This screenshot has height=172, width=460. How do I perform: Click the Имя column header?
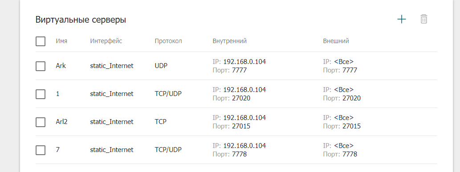pyautogui.click(x=61, y=41)
